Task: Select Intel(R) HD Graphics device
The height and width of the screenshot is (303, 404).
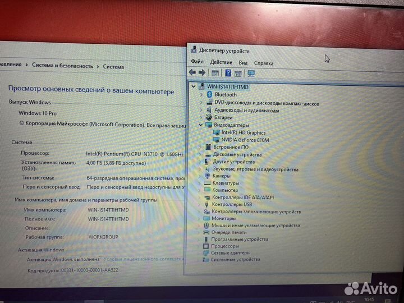Action: 243,132
